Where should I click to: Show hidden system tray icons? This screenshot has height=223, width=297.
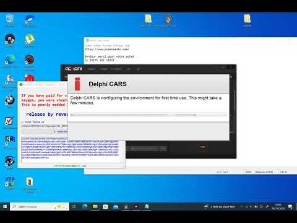241,206
